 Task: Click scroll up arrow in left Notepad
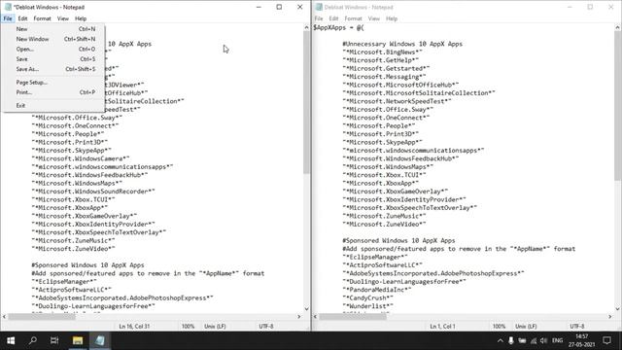point(307,28)
